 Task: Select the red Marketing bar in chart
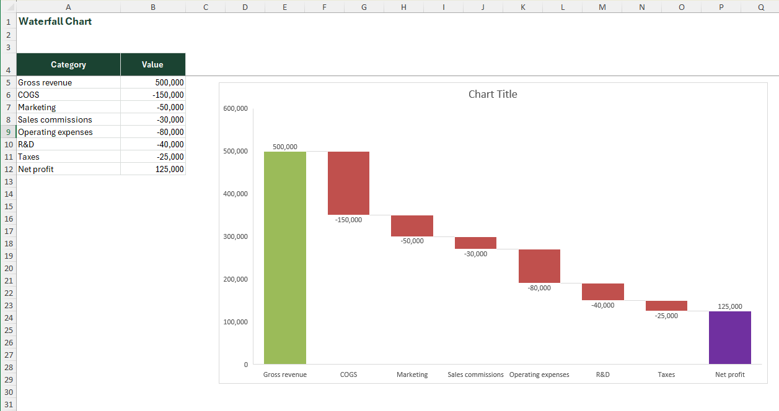click(x=412, y=226)
